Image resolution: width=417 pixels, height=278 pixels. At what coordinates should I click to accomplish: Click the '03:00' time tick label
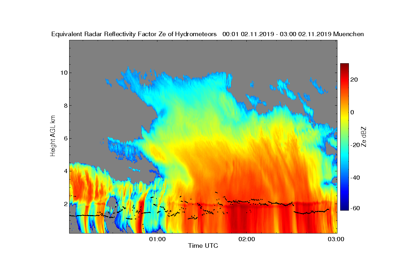[336, 239]
